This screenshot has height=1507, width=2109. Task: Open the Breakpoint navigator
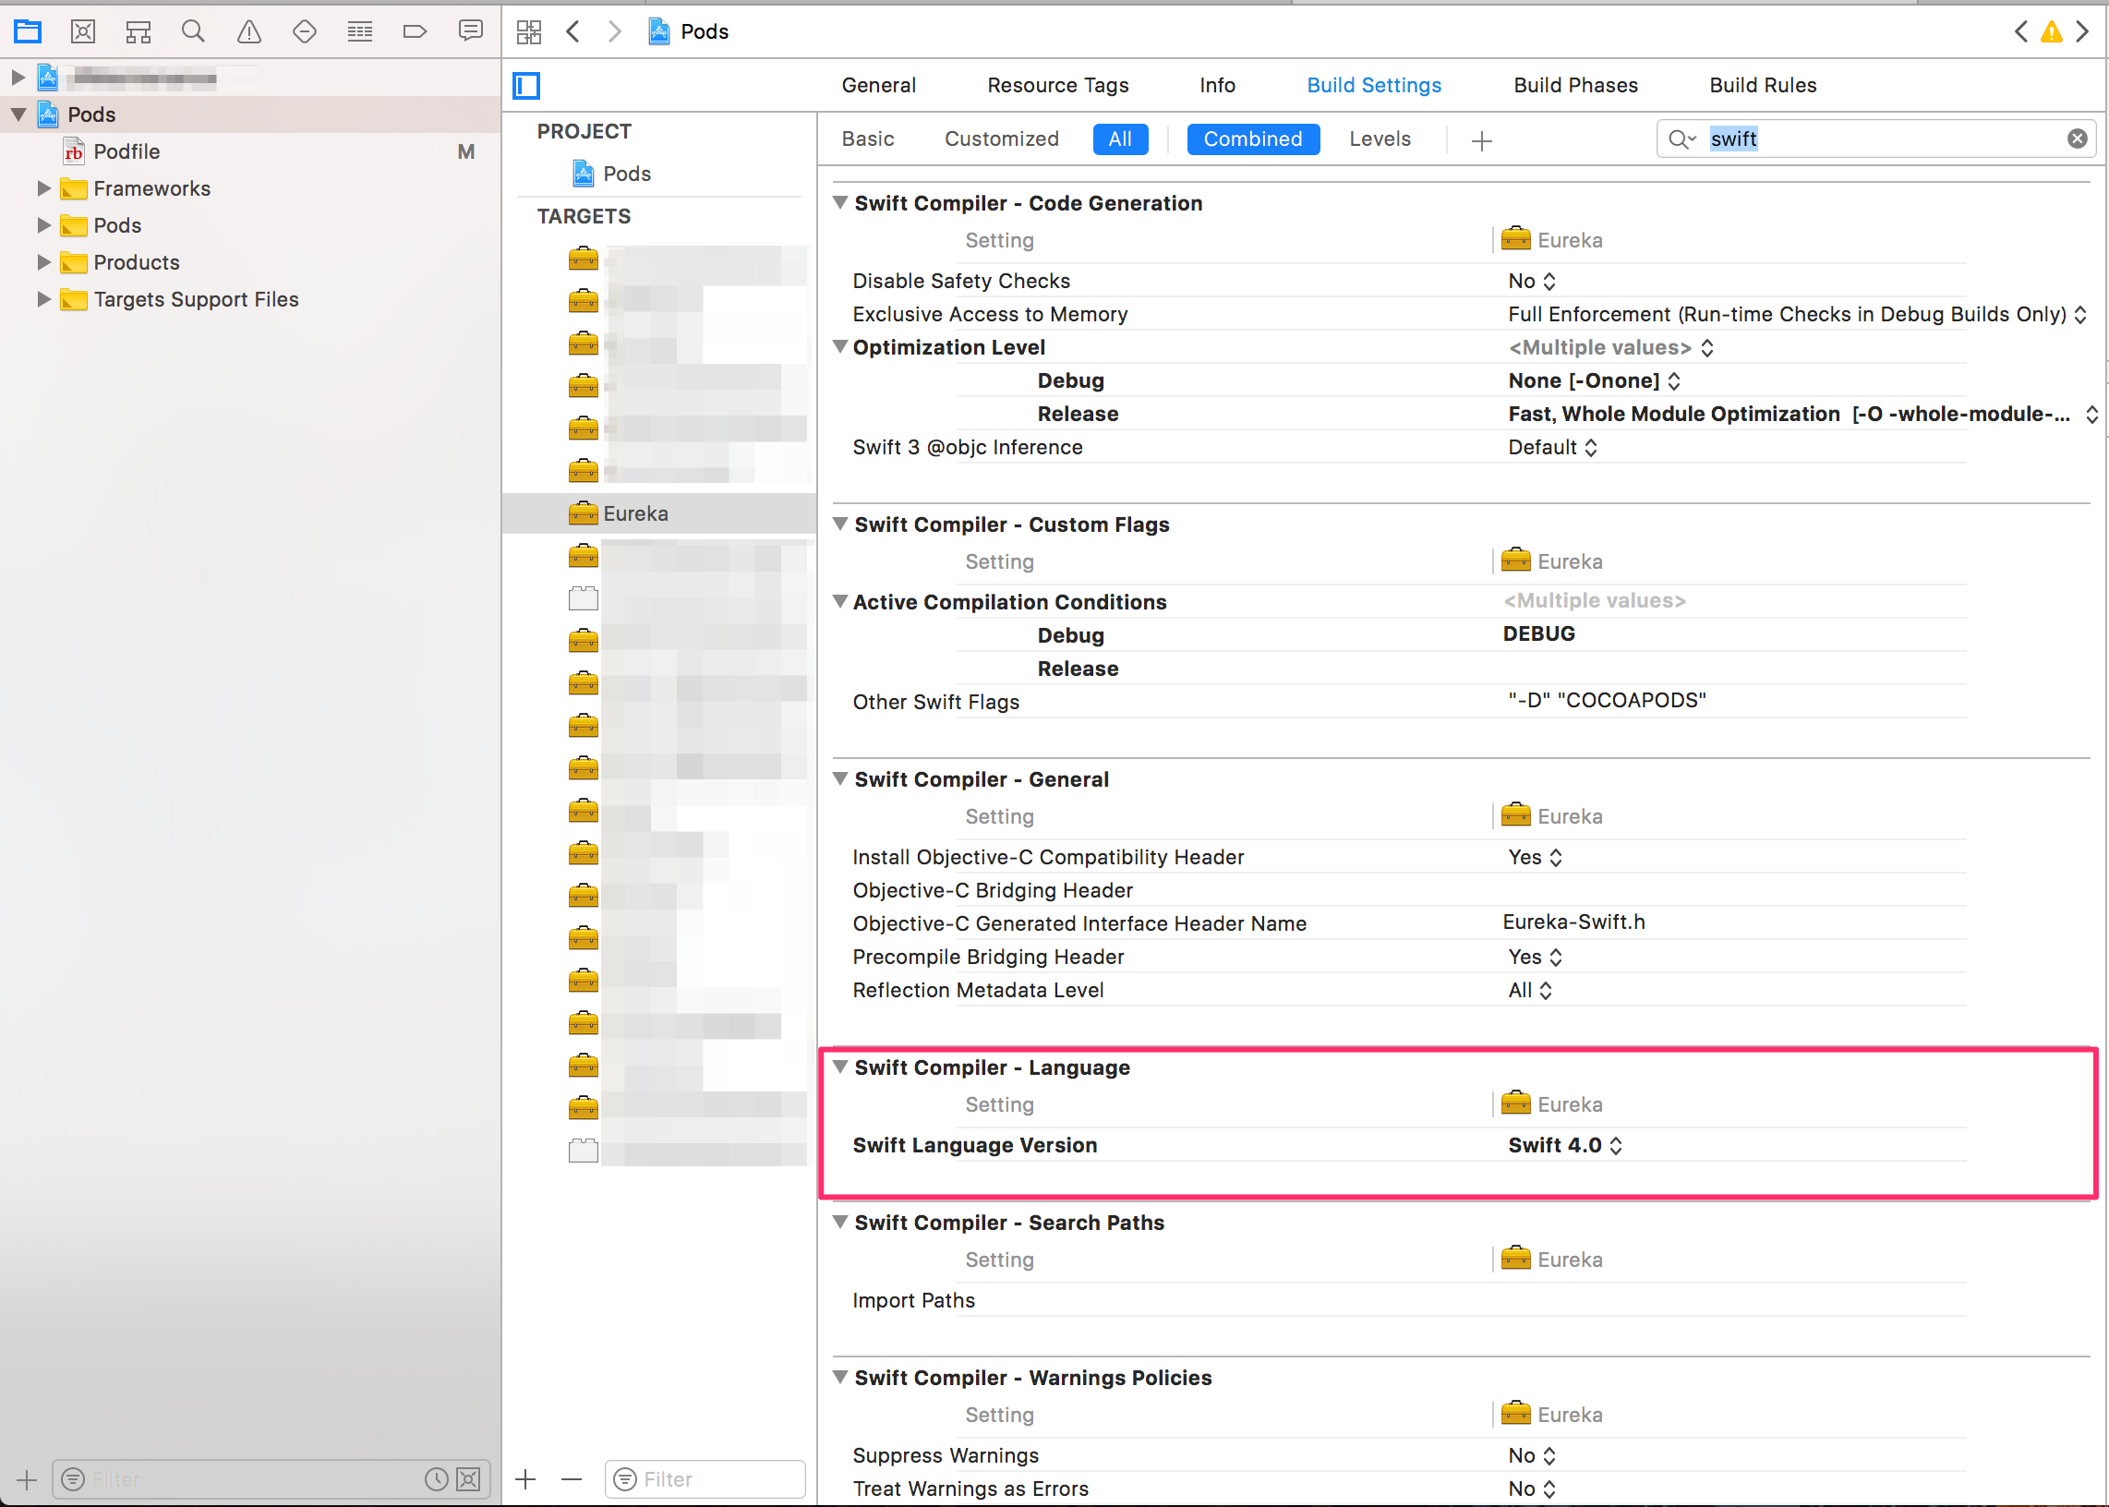tap(415, 30)
